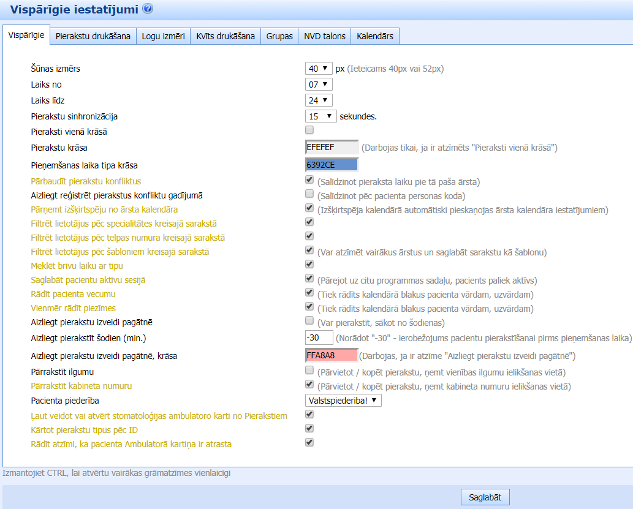Switch to the Logu izmēri tab

pyautogui.click(x=163, y=36)
